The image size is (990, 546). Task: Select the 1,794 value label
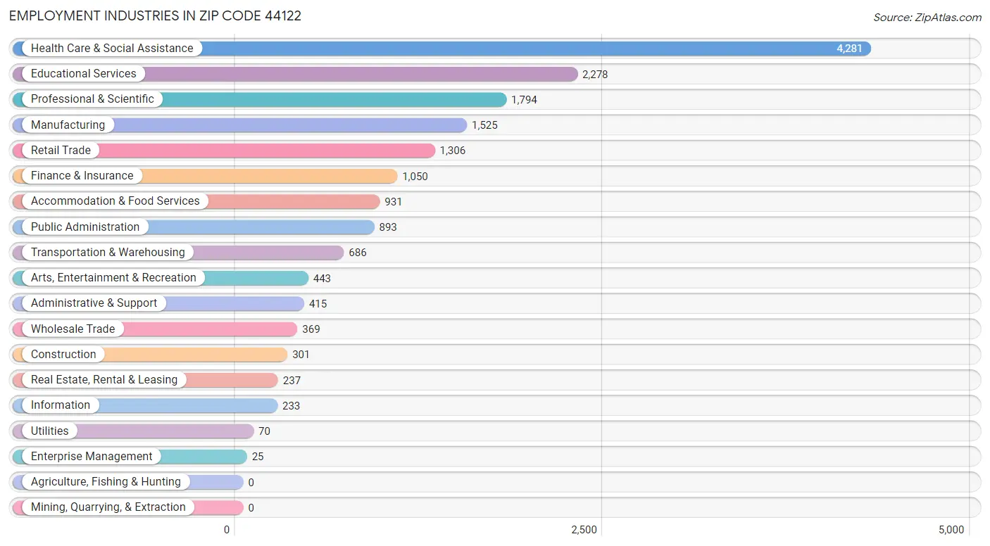coord(524,100)
